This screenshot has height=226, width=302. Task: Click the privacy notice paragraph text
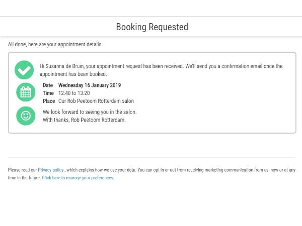pos(152,174)
